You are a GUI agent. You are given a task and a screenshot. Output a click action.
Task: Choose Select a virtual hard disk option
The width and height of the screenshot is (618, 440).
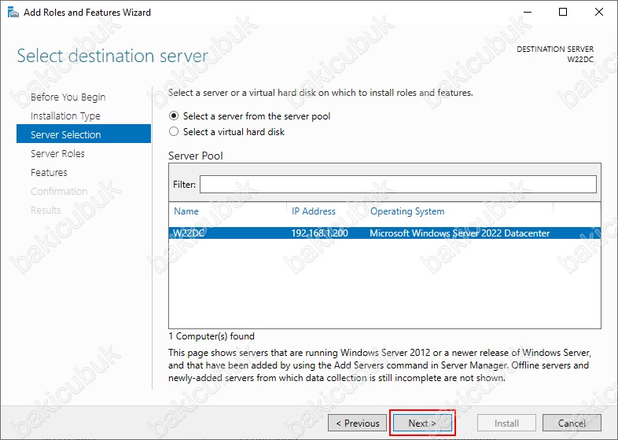click(x=175, y=132)
